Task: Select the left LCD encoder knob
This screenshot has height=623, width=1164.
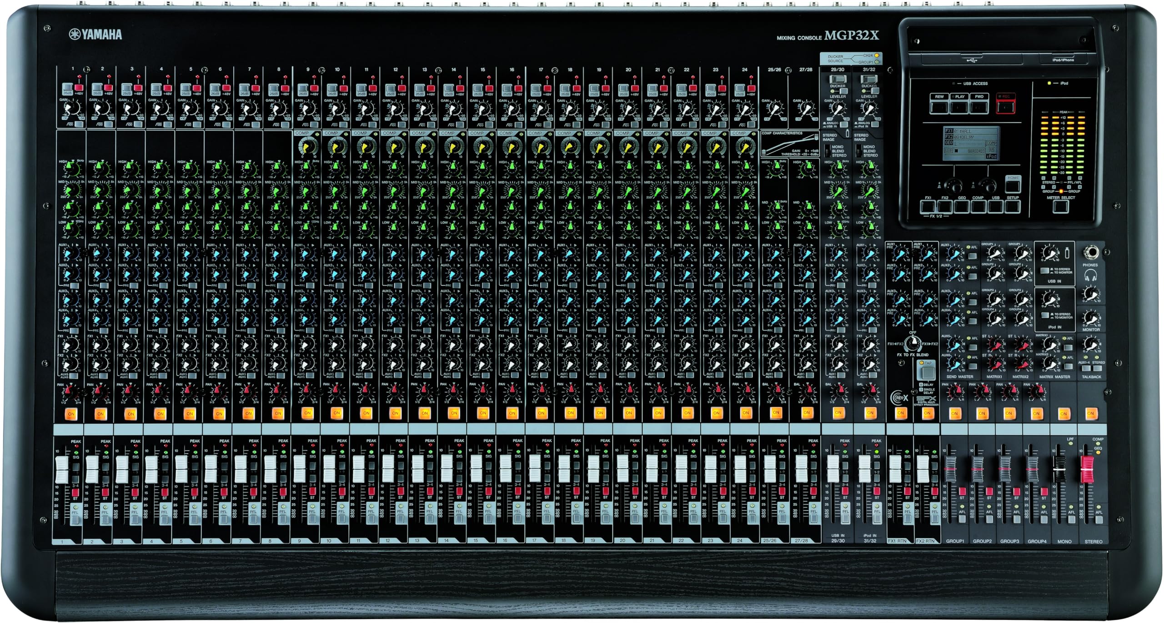Action: point(953,186)
